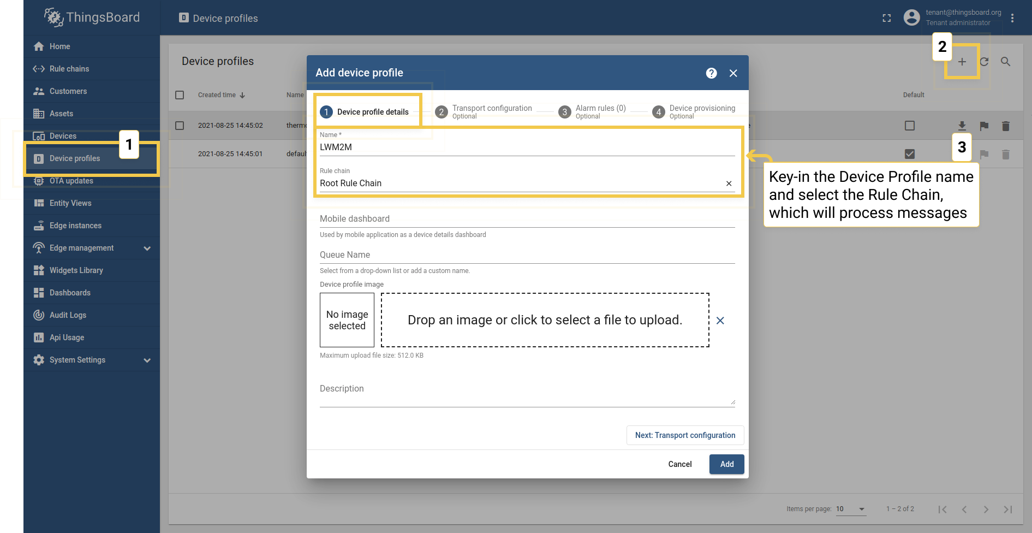Export the 14:45:02 device profile
Screen dimensions: 1032x533
coord(962,126)
